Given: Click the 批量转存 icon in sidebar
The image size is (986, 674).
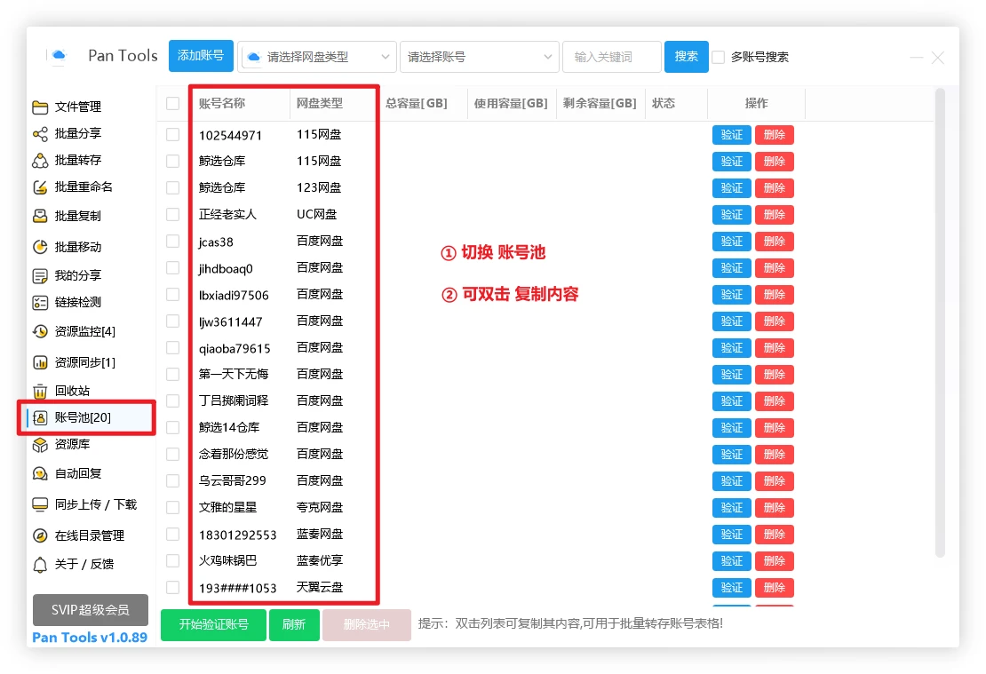Looking at the screenshot, I should tap(40, 161).
